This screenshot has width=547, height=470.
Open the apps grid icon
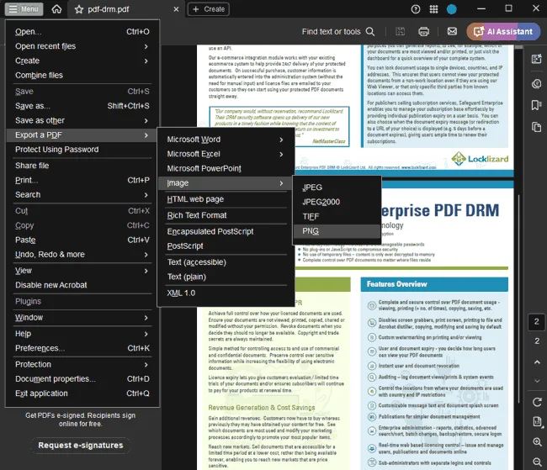(x=433, y=9)
